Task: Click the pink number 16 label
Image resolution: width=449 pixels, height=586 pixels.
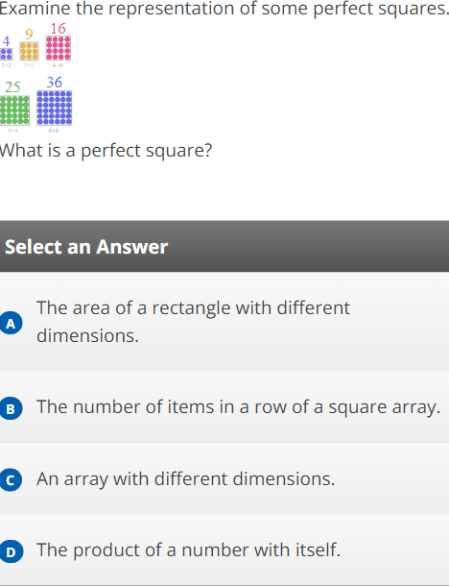Action: tap(58, 29)
